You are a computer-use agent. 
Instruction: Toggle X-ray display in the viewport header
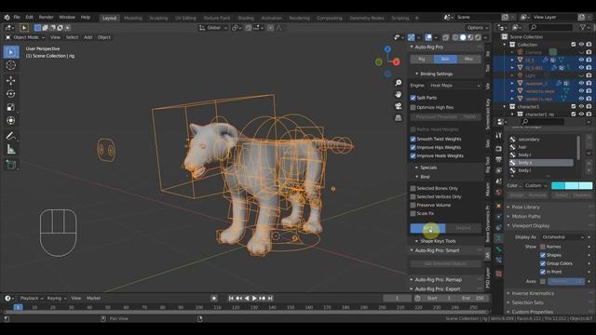pyautogui.click(x=445, y=37)
